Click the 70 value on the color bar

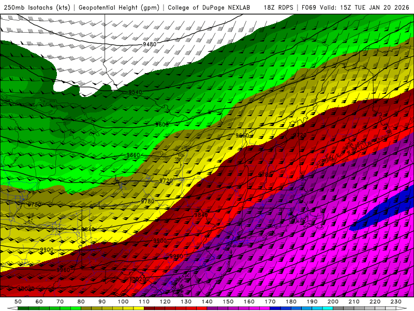coord(60,302)
